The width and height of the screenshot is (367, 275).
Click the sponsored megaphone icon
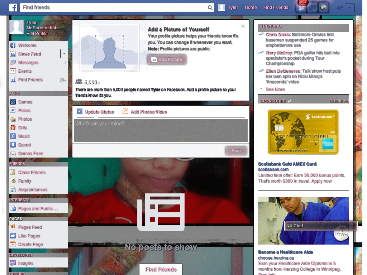pos(289,101)
